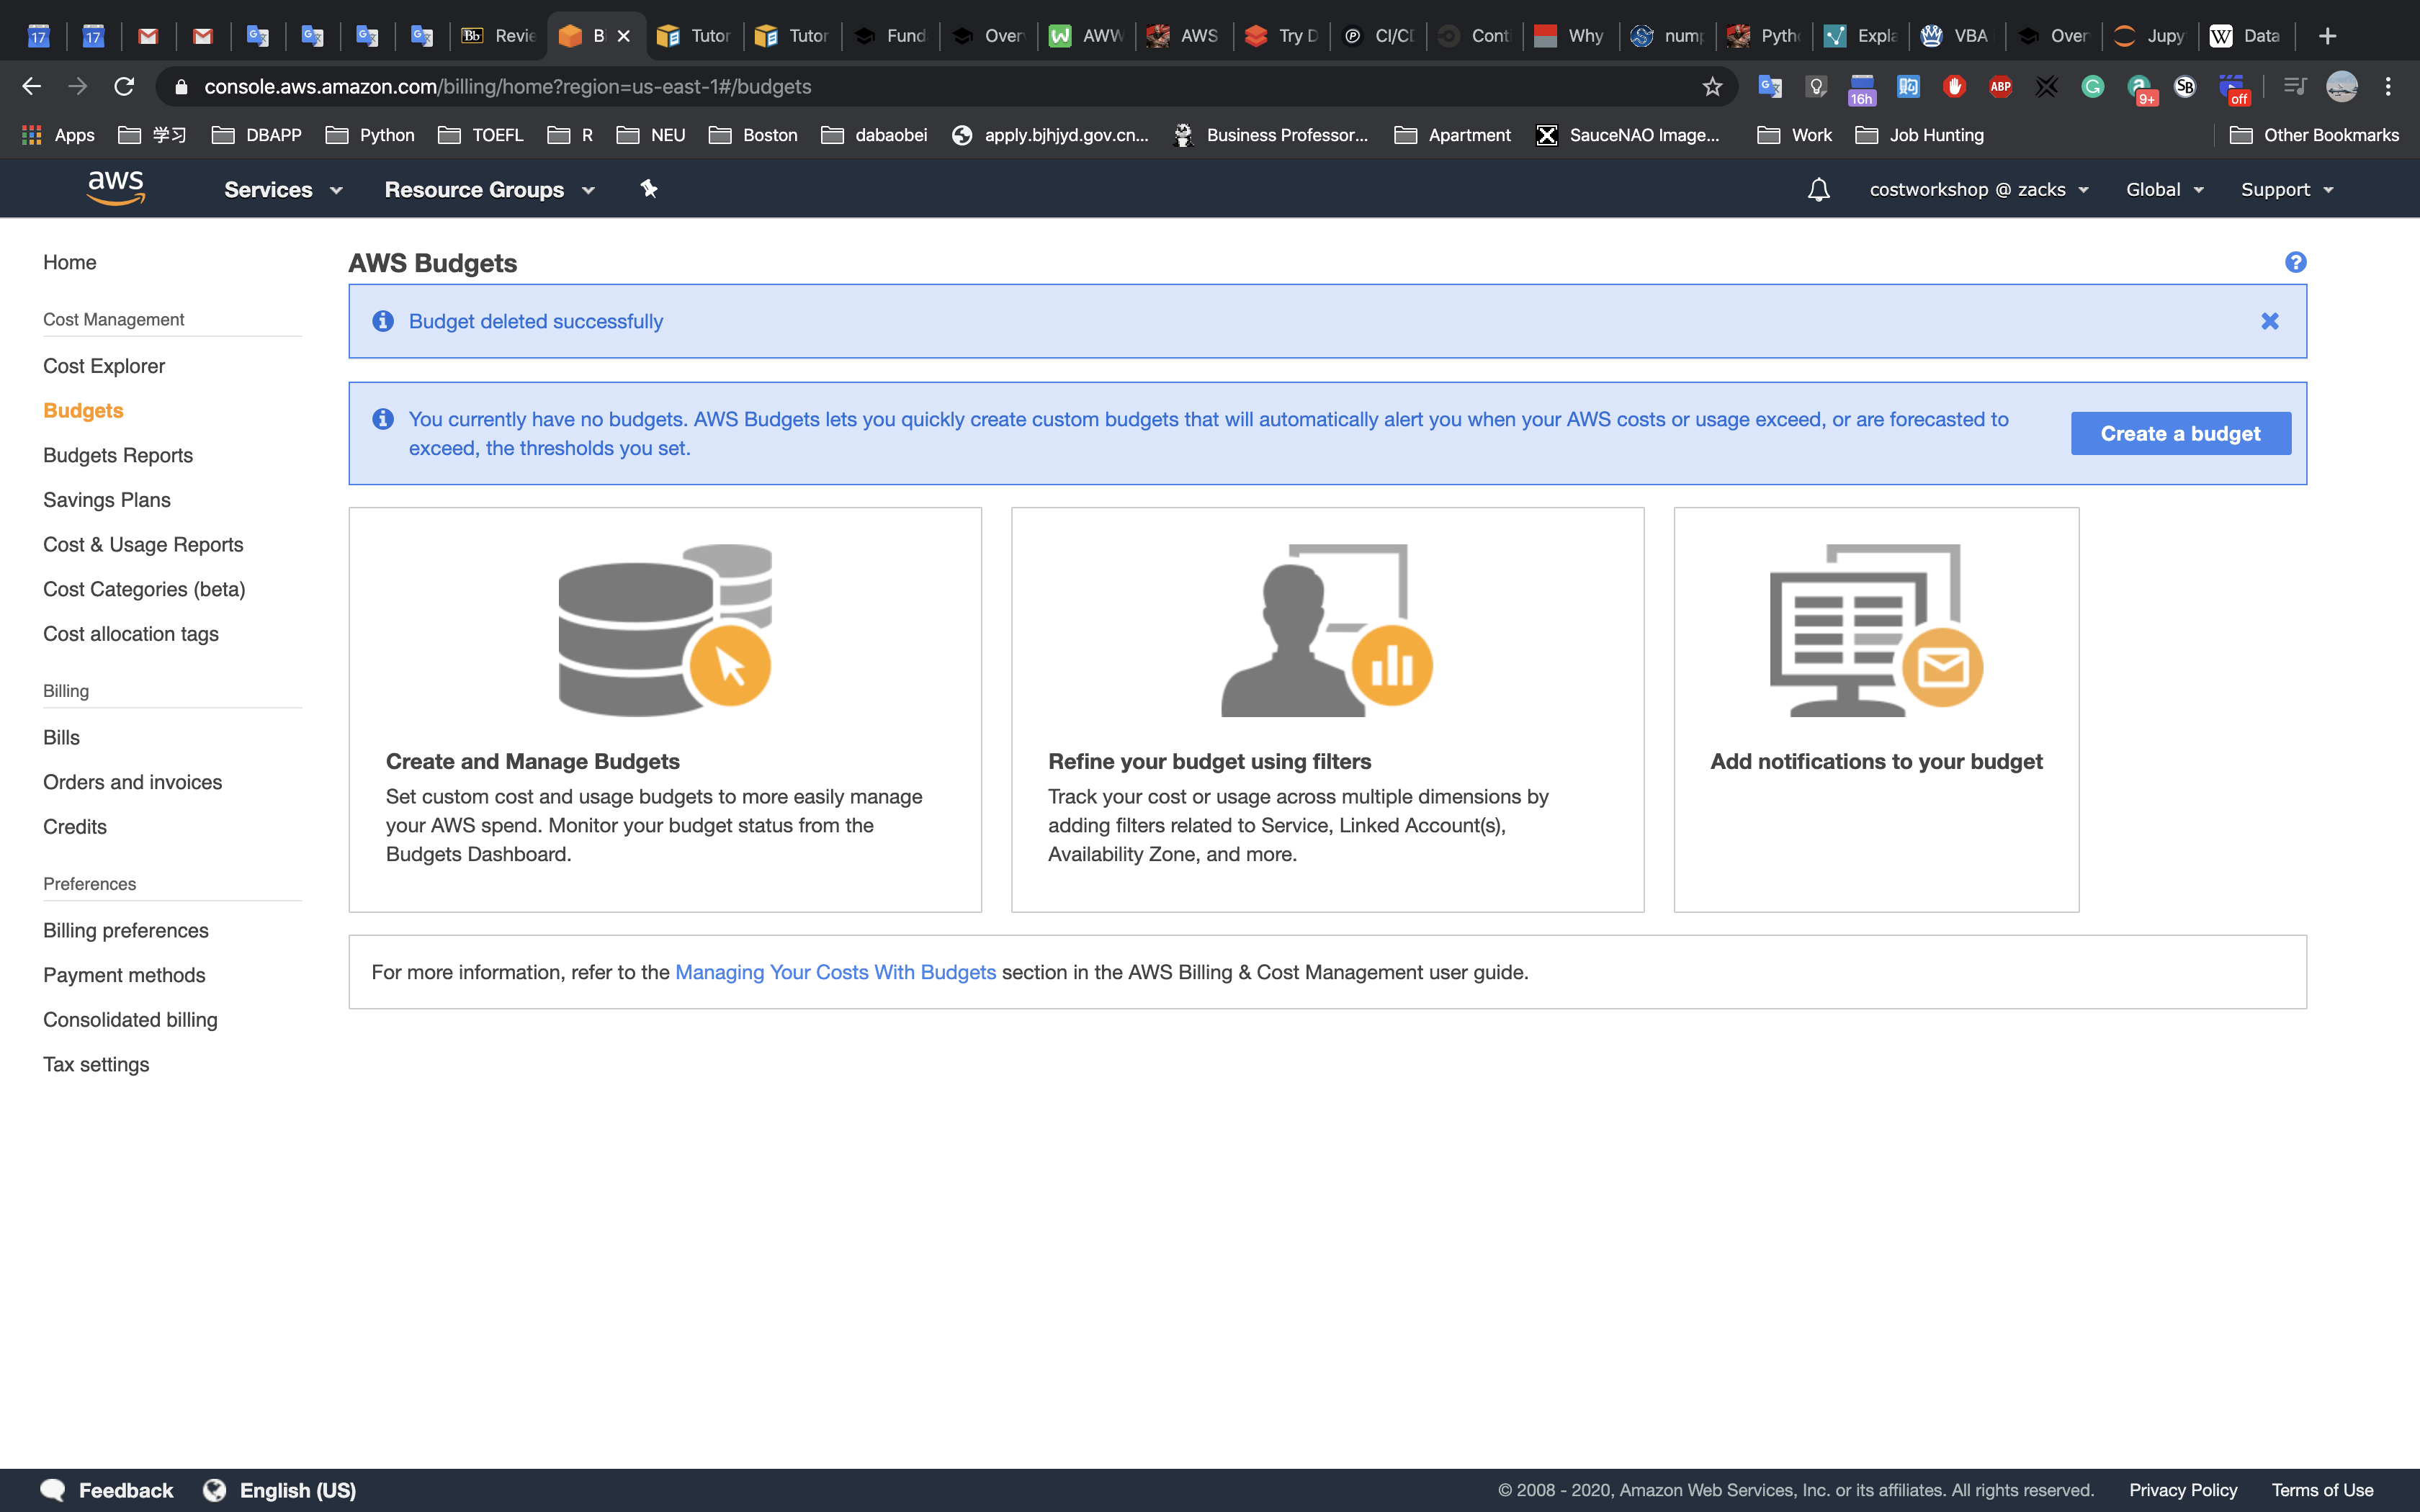Click the AdBlock Plus extension icon
This screenshot has width=2420, height=1512.
click(x=2000, y=87)
